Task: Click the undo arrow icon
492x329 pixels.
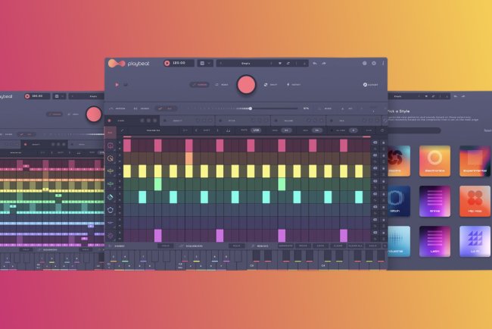Action: 315,64
